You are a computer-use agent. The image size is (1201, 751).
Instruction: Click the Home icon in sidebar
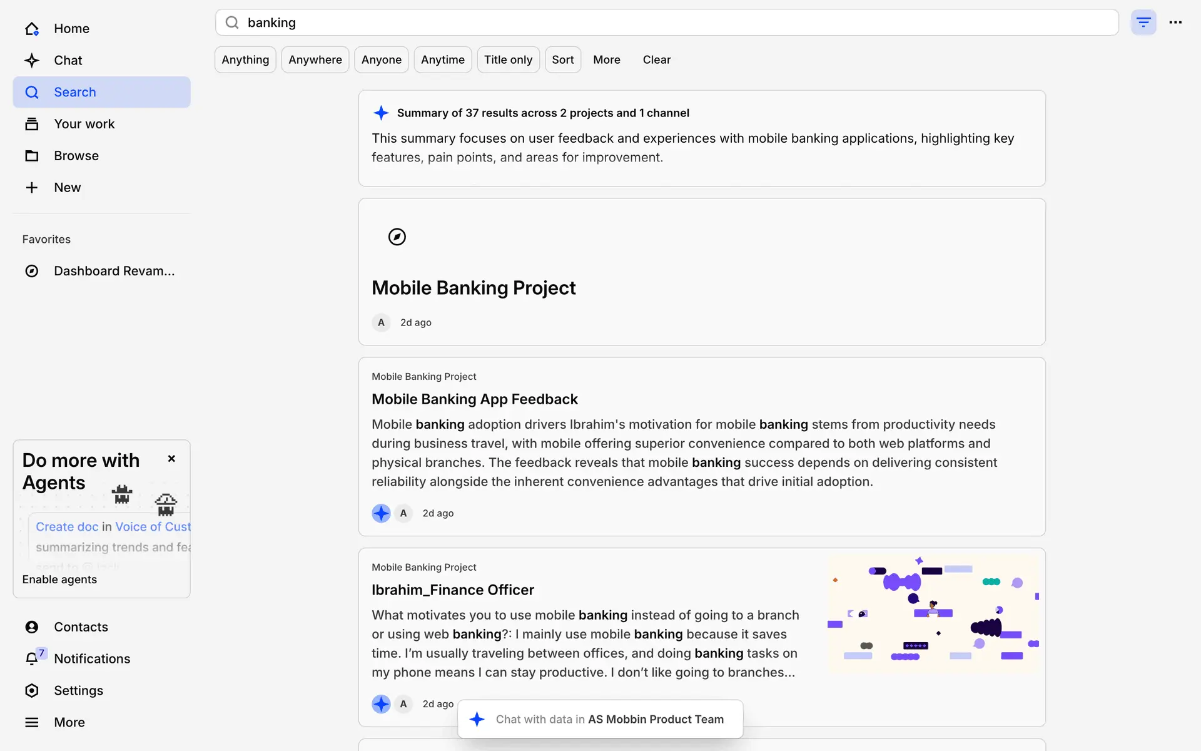click(x=32, y=29)
